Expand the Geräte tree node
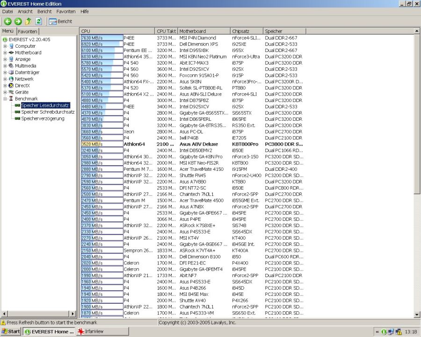The height and width of the screenshot is (337, 421). click(x=5, y=92)
